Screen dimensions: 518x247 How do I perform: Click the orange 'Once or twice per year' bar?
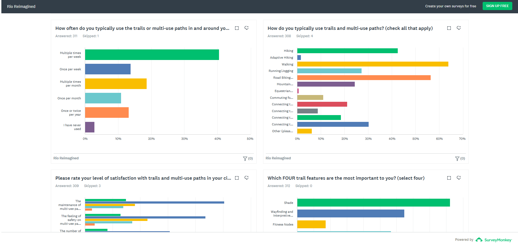pos(107,112)
